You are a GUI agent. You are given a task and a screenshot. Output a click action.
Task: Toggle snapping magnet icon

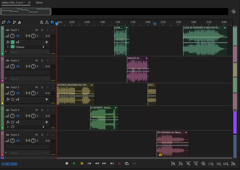pyautogui.click(x=52, y=22)
